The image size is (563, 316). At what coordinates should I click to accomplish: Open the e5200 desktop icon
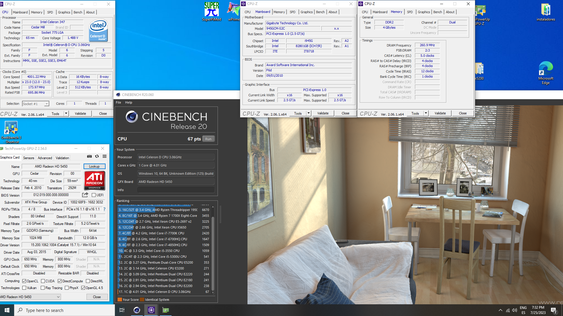[x=479, y=71]
